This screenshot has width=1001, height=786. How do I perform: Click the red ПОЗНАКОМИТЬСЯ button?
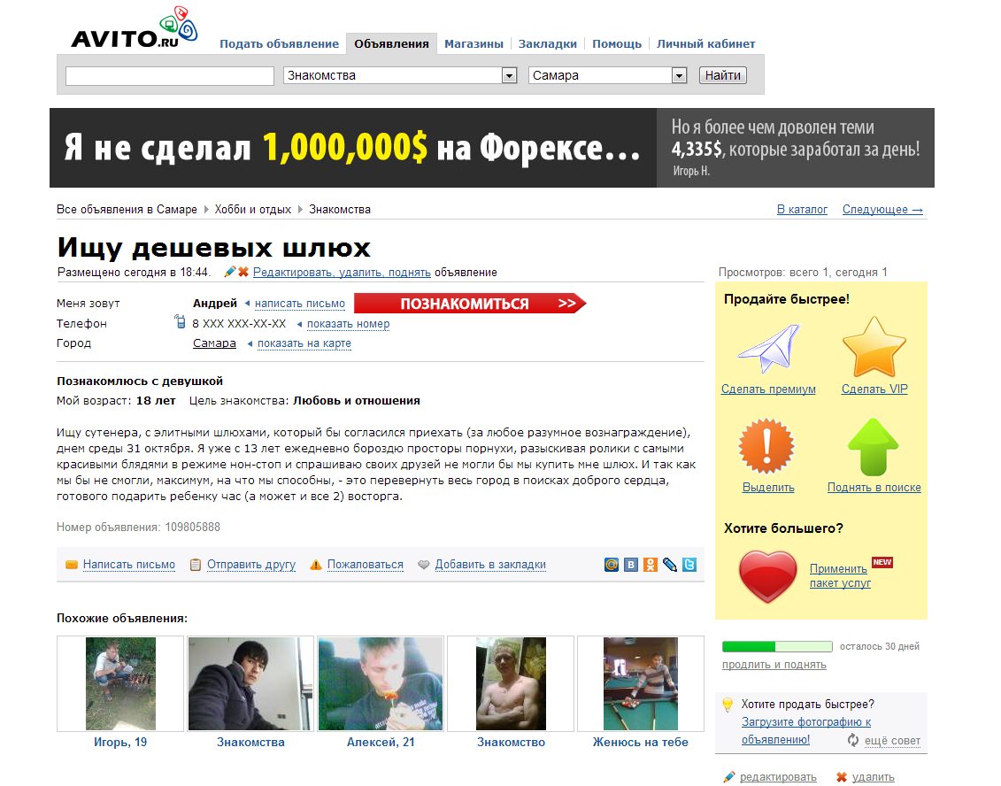469,304
